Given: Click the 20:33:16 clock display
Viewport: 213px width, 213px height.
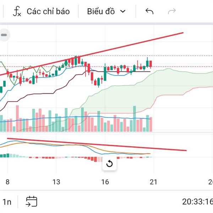Looking at the screenshot, I should pos(197,202).
